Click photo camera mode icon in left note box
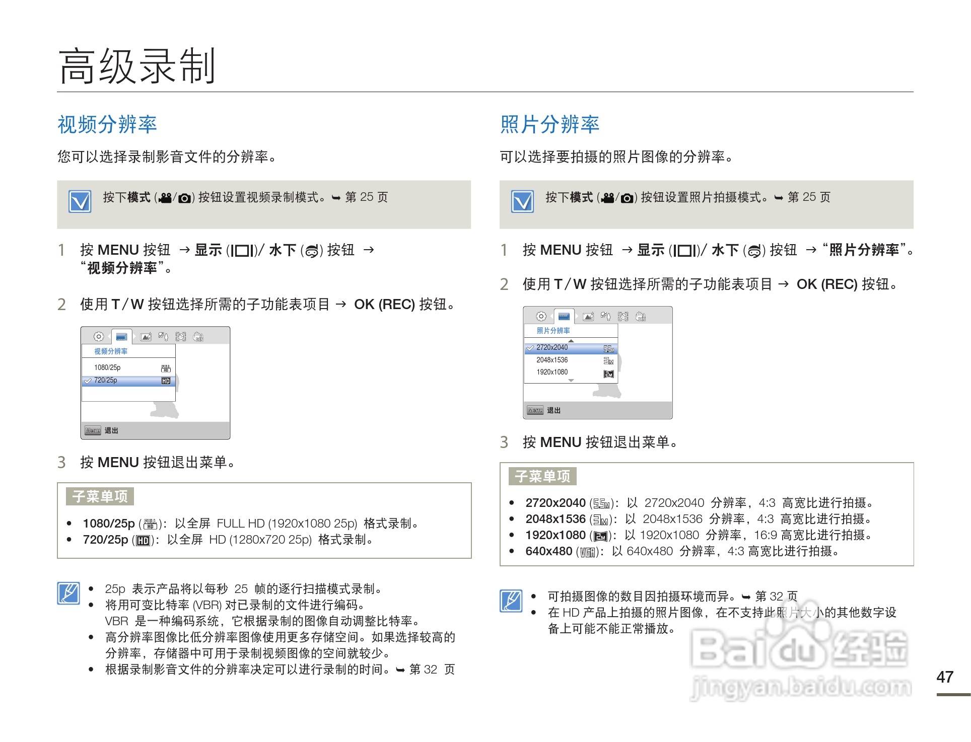Screen dimensions: 971x742 (185, 198)
